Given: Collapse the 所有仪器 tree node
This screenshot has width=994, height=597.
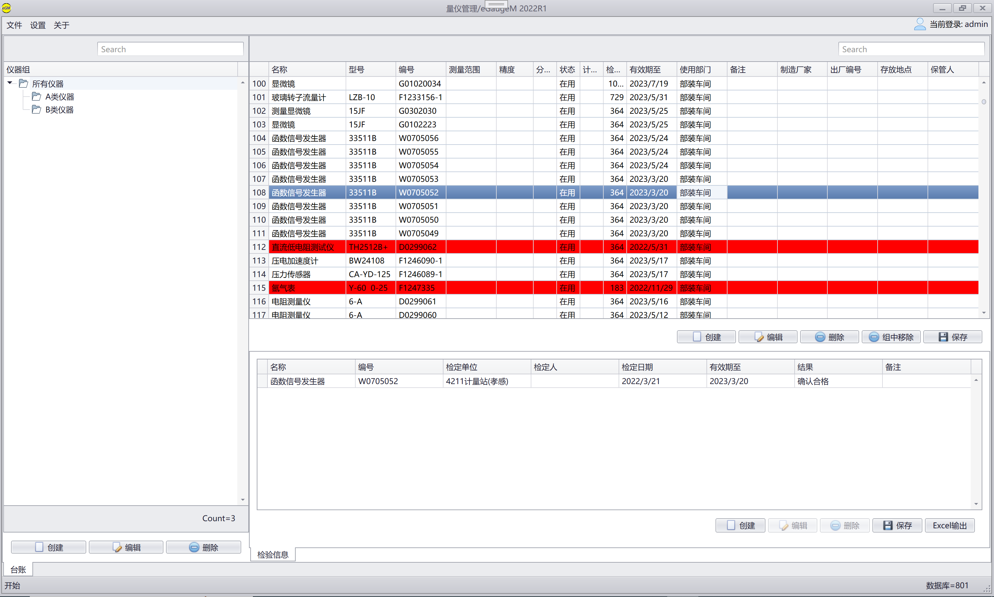Looking at the screenshot, I should [10, 83].
